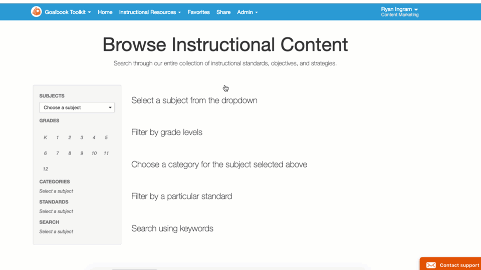Enable the grade 10 filter
The image size is (481, 270).
tap(94, 153)
